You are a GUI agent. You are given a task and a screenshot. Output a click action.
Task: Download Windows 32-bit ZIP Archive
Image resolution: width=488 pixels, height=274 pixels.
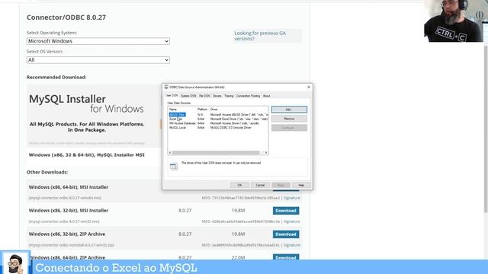(286, 234)
